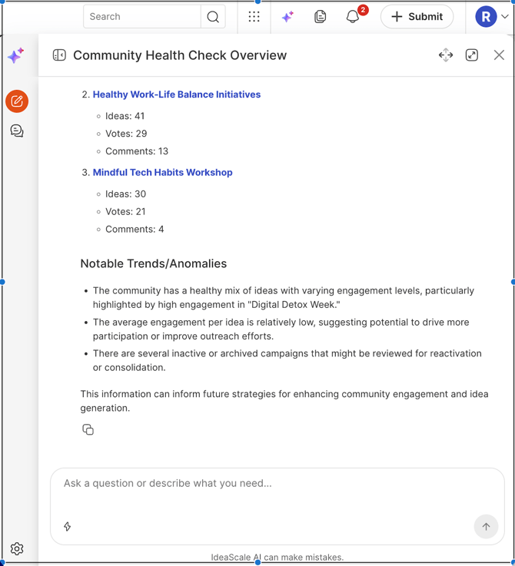Expand the chat panel to full screen
Viewport: 515px width, 566px height.
(472, 55)
